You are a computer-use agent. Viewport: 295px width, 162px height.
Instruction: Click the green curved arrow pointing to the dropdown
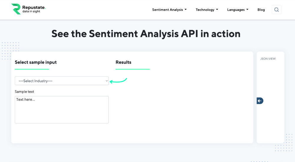118,80
